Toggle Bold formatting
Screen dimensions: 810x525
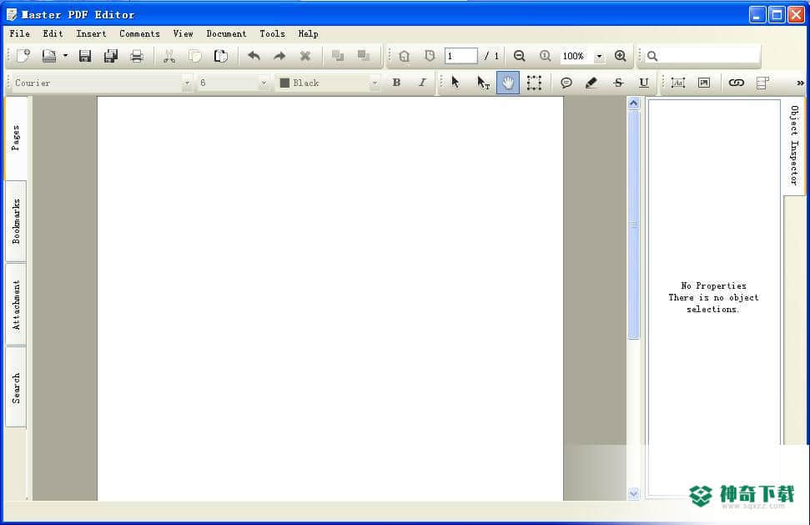[x=396, y=83]
